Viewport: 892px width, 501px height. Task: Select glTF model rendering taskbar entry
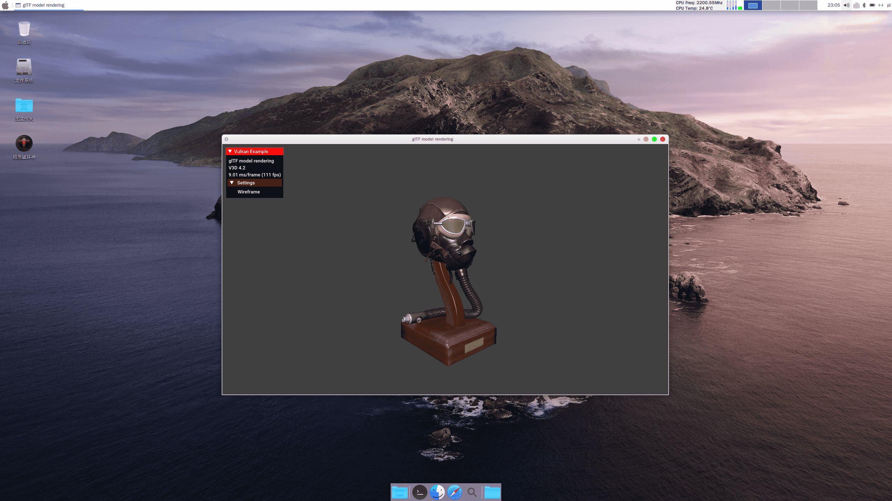[44, 5]
